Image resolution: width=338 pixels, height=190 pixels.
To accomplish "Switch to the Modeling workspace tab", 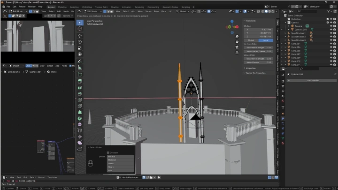I will pyautogui.click(x=62, y=7).
